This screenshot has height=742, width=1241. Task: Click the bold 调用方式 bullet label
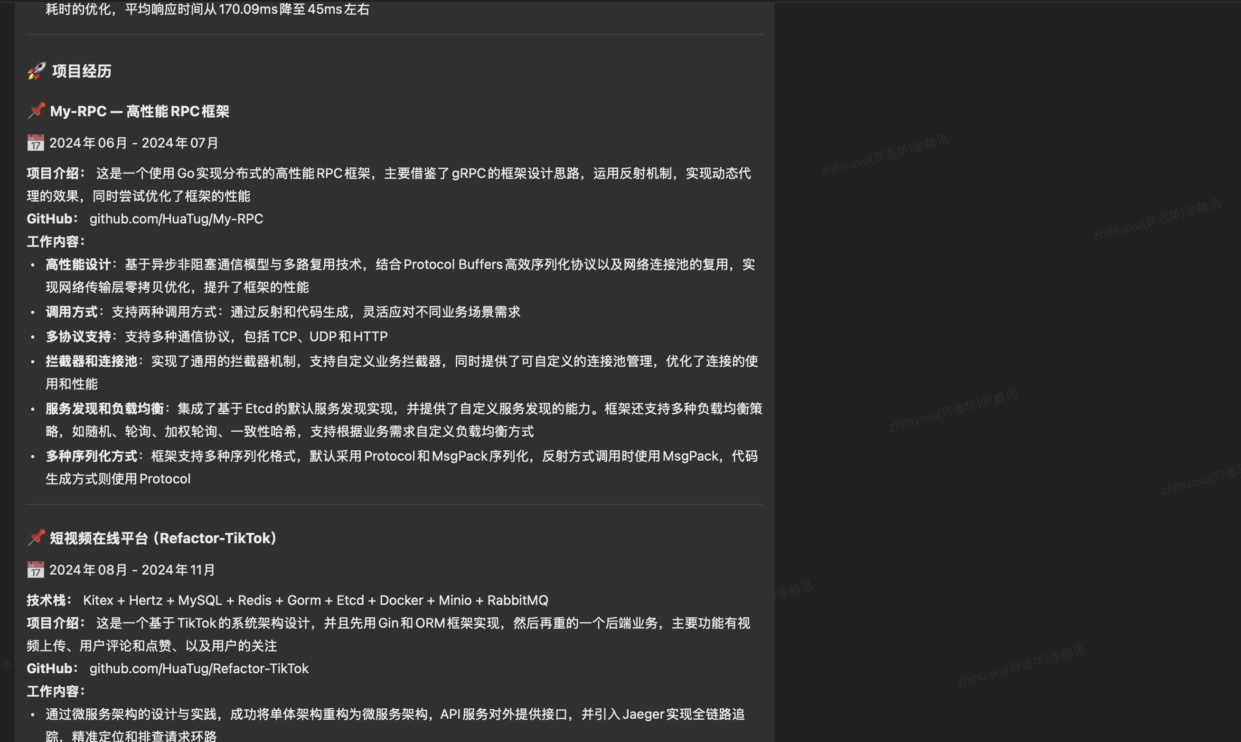tap(72, 312)
